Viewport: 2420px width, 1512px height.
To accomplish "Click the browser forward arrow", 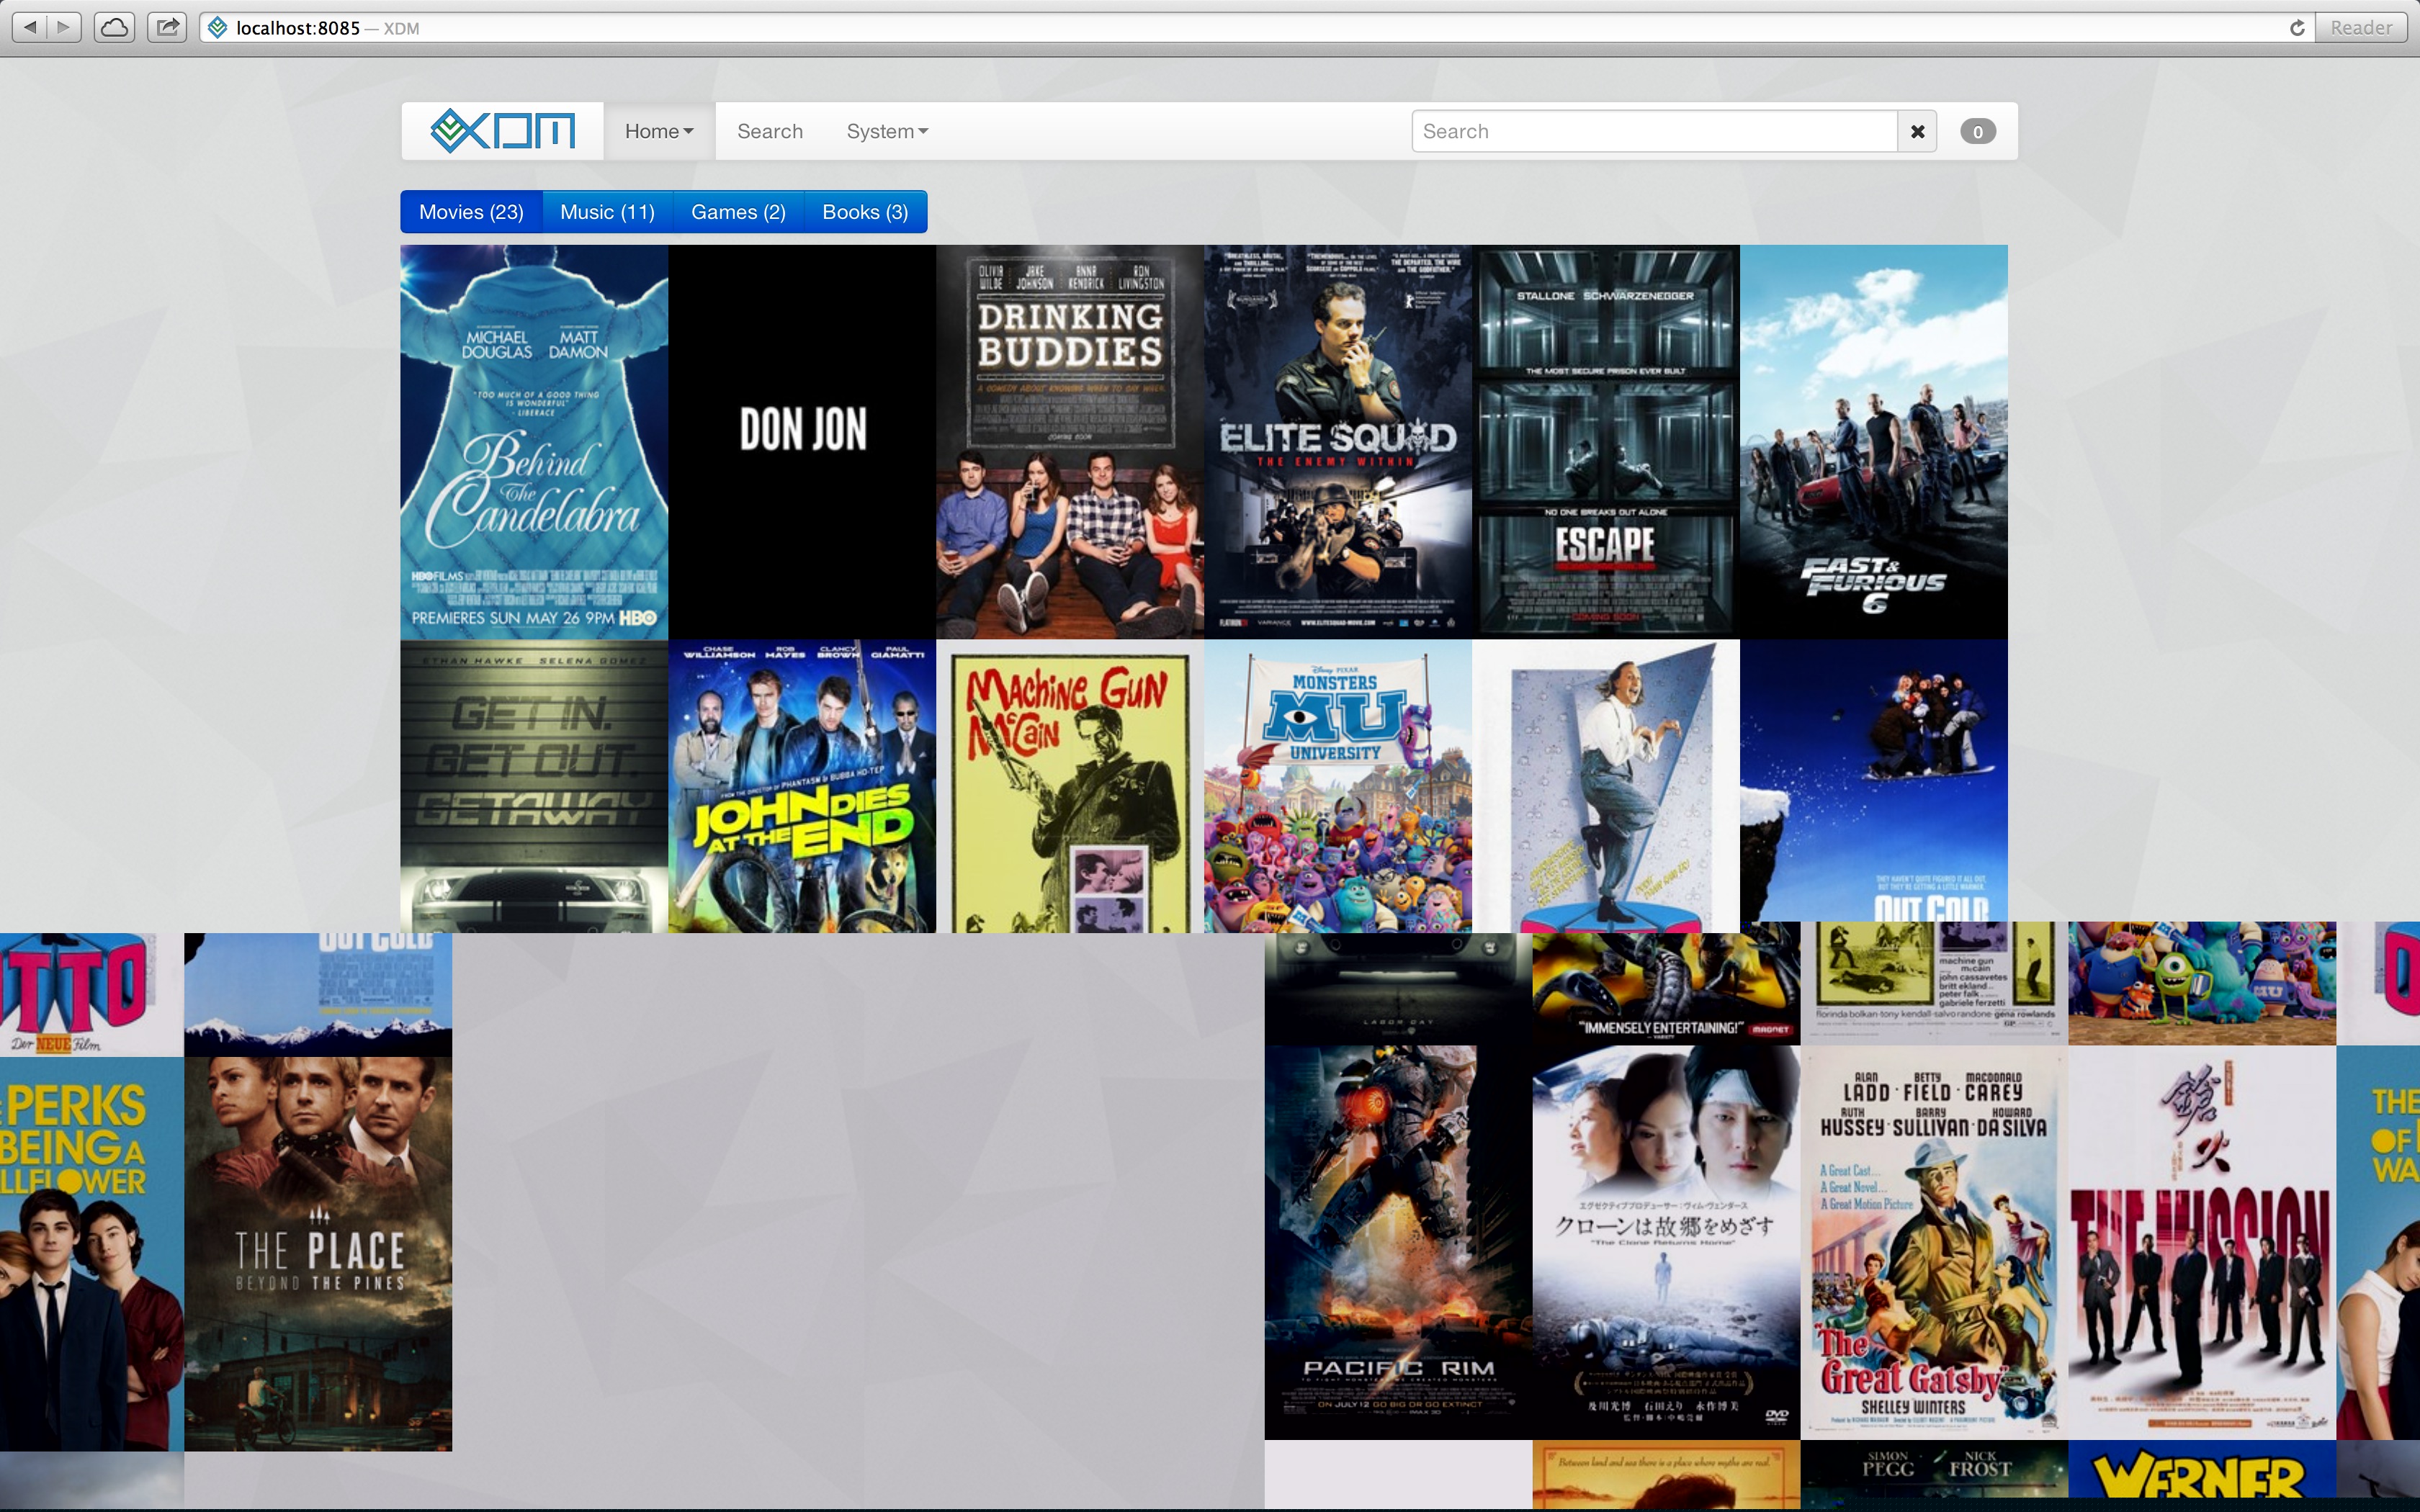I will 63,27.
